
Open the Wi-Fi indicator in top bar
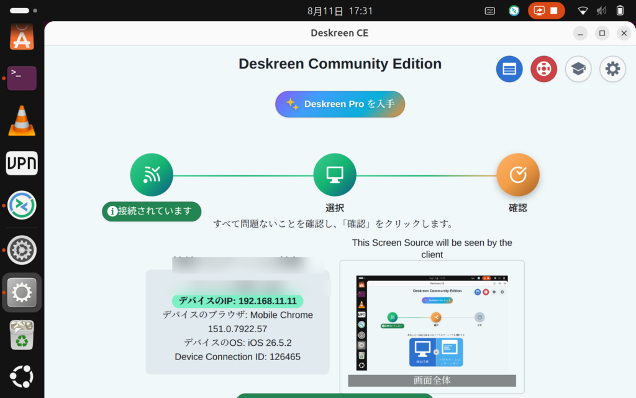(x=583, y=11)
